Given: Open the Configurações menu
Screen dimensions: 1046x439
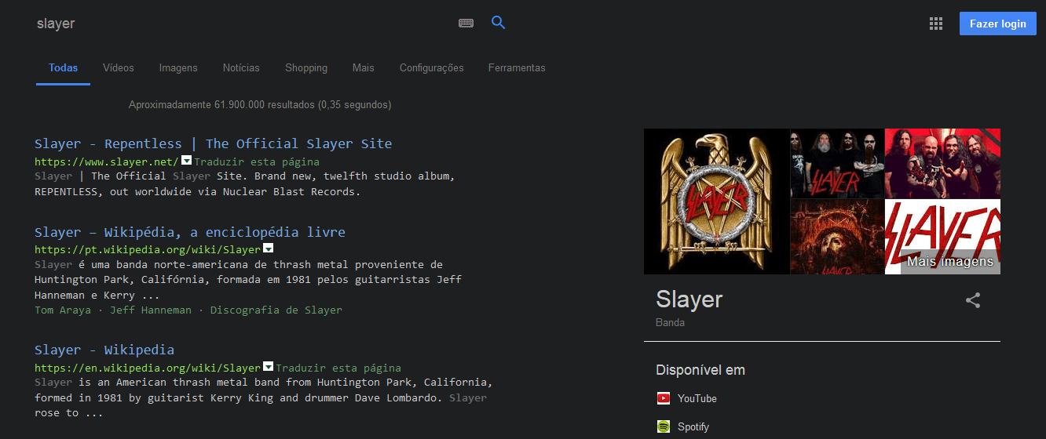Looking at the screenshot, I should [432, 68].
